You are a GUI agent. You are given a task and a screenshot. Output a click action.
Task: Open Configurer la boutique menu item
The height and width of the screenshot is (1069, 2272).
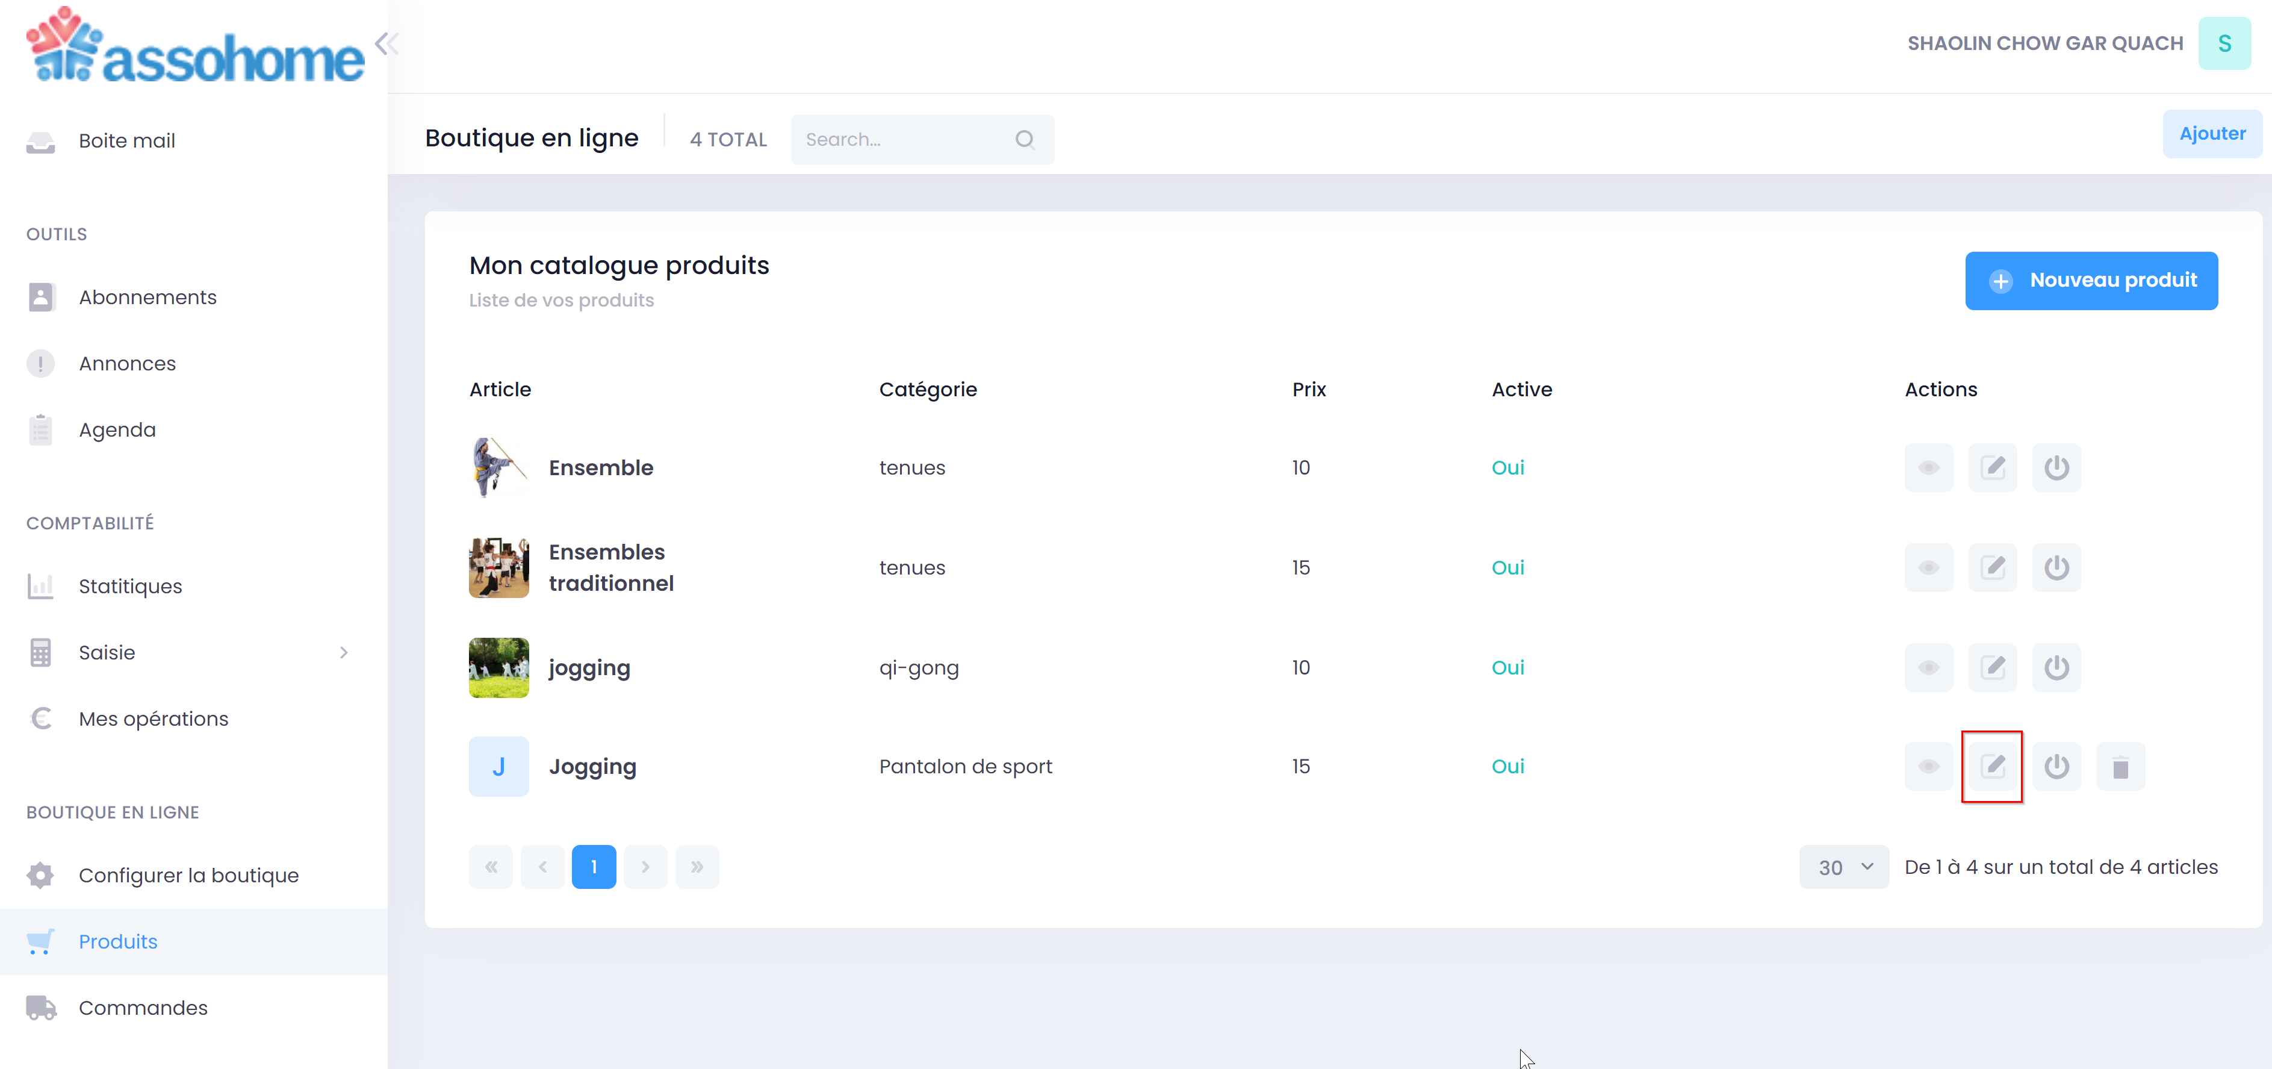[x=189, y=875]
